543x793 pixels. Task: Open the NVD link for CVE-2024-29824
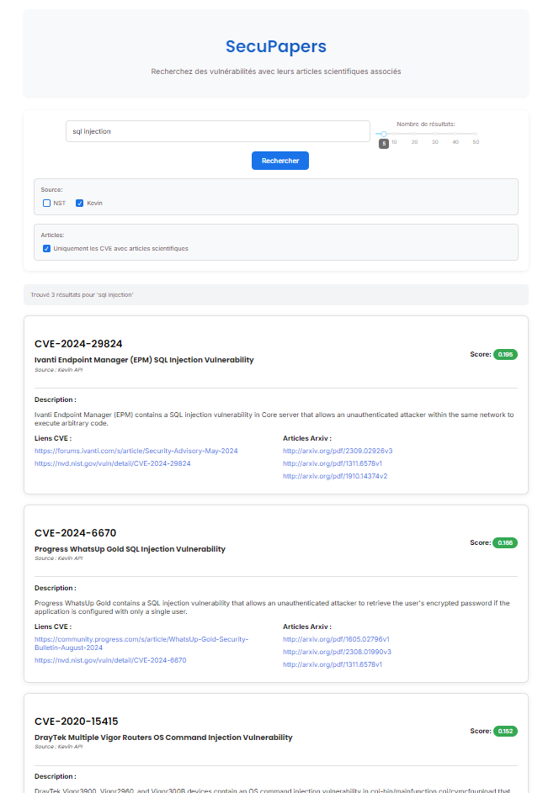click(112, 463)
